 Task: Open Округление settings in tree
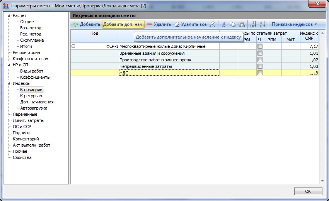(x=32, y=40)
